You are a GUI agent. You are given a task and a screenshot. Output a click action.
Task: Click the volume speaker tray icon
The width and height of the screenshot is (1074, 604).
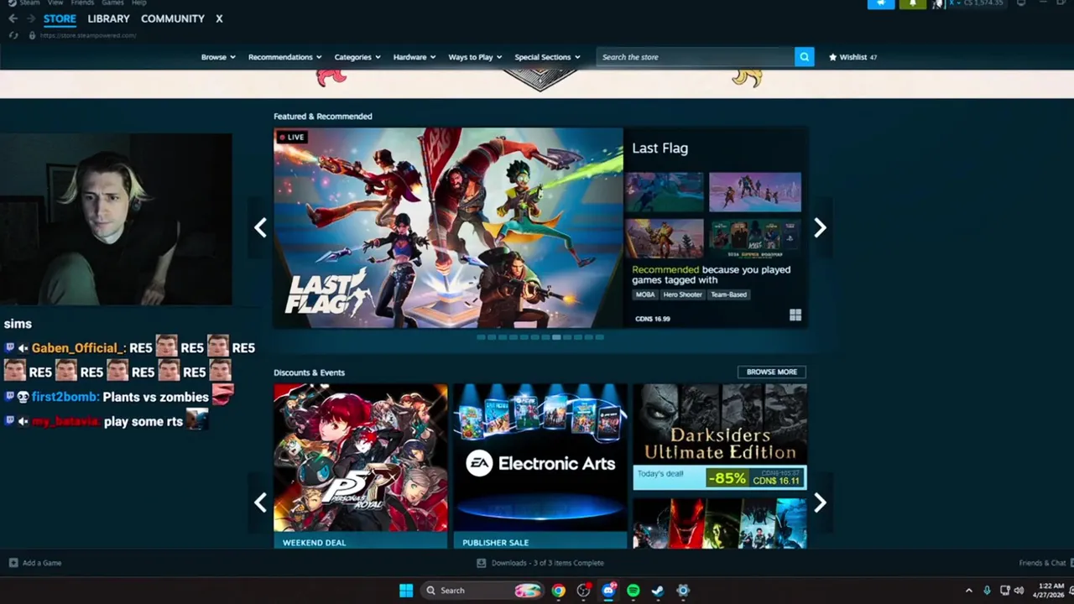click(x=1019, y=591)
